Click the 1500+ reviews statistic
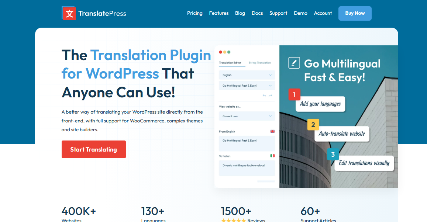427x222 pixels. (x=236, y=211)
